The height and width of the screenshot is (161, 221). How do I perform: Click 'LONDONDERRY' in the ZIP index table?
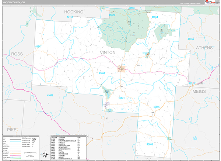point(64,146)
